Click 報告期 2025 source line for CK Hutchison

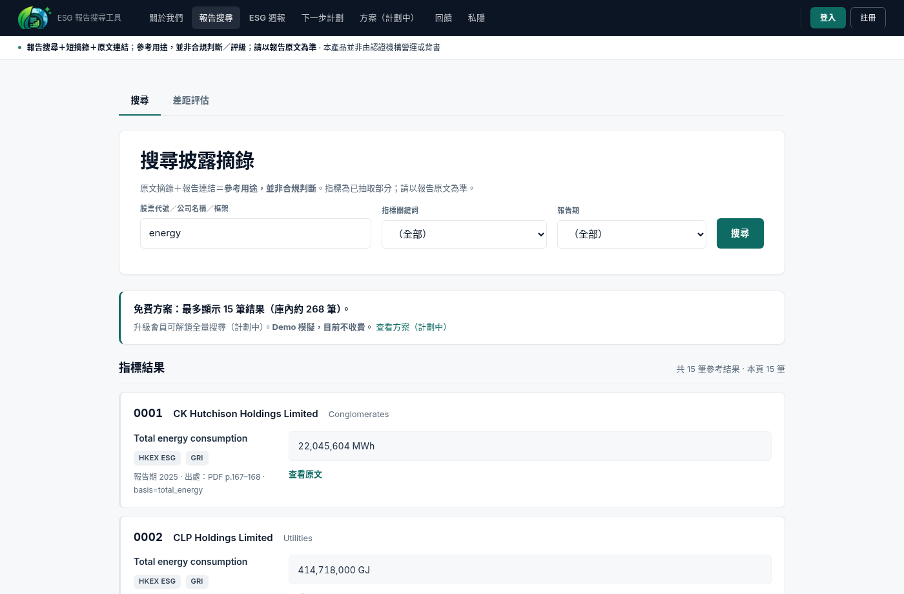coord(199,484)
